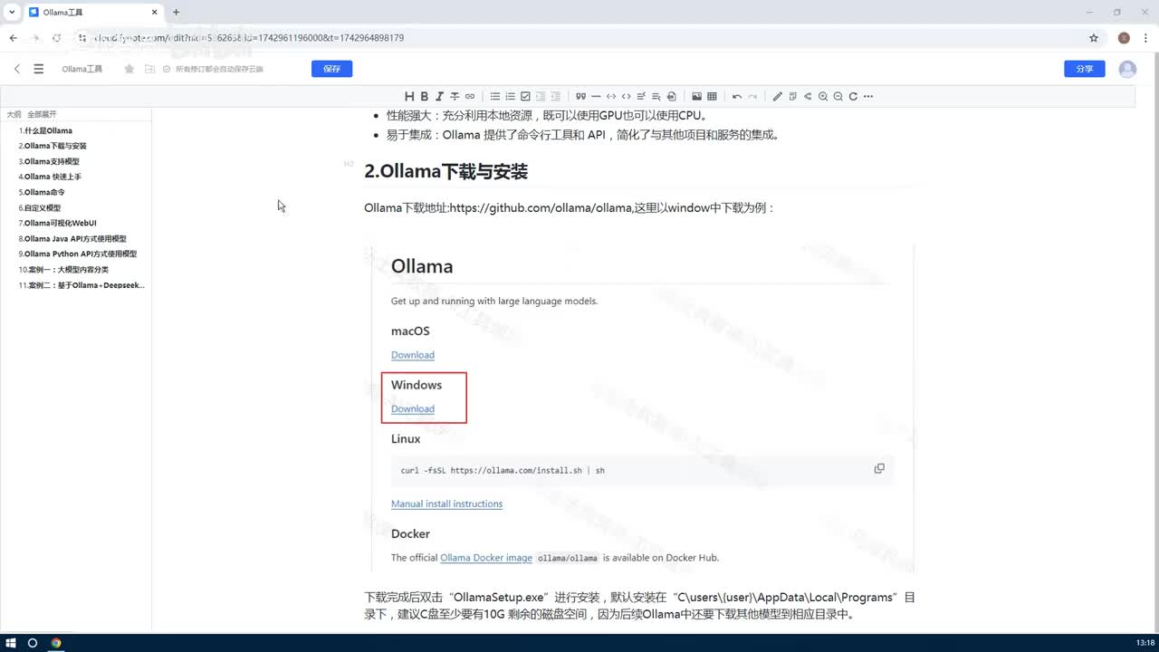
Task: Click the blue 保存 save button
Action: [331, 69]
